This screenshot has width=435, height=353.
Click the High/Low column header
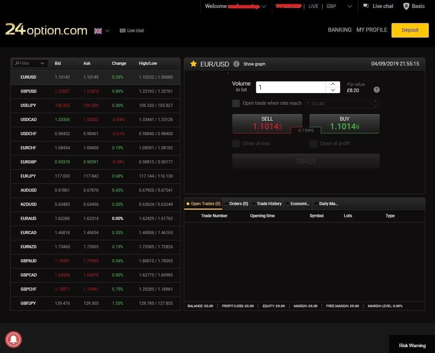click(148, 63)
